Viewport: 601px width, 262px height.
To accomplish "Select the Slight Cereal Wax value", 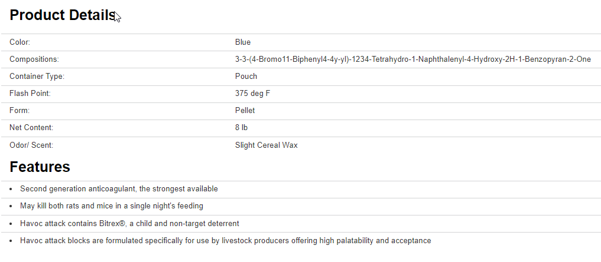I will (267, 145).
